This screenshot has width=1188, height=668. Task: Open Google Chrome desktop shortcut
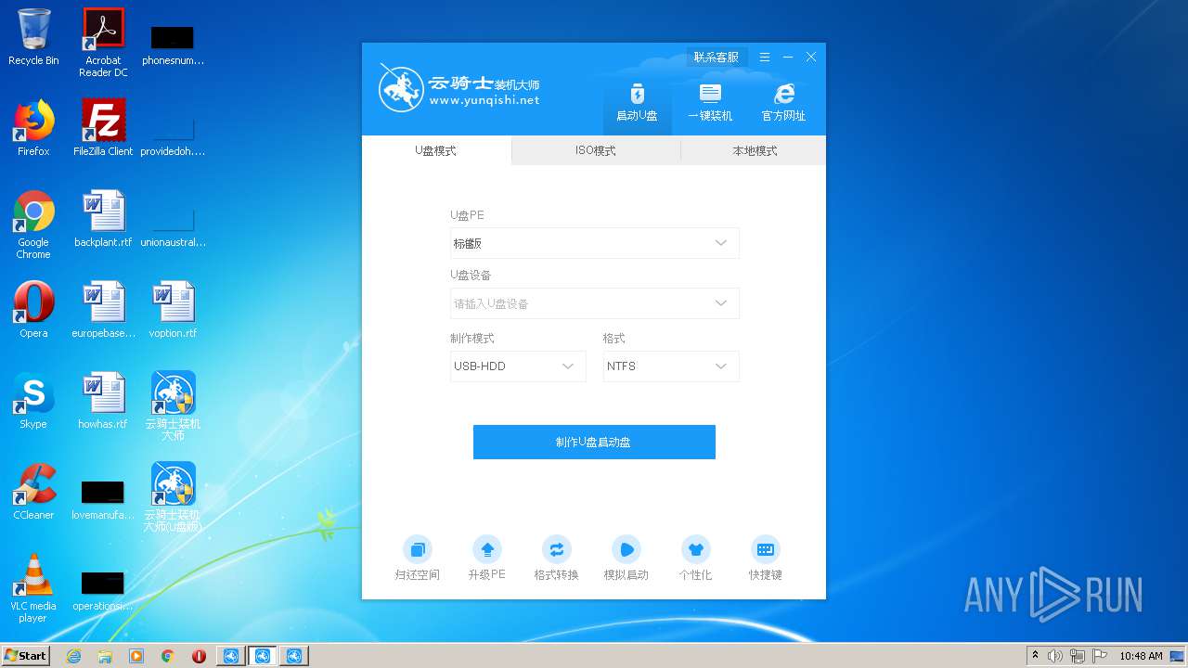33,225
